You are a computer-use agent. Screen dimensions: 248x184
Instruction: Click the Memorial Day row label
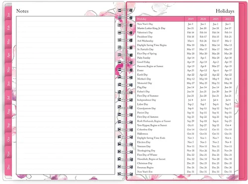144,83
